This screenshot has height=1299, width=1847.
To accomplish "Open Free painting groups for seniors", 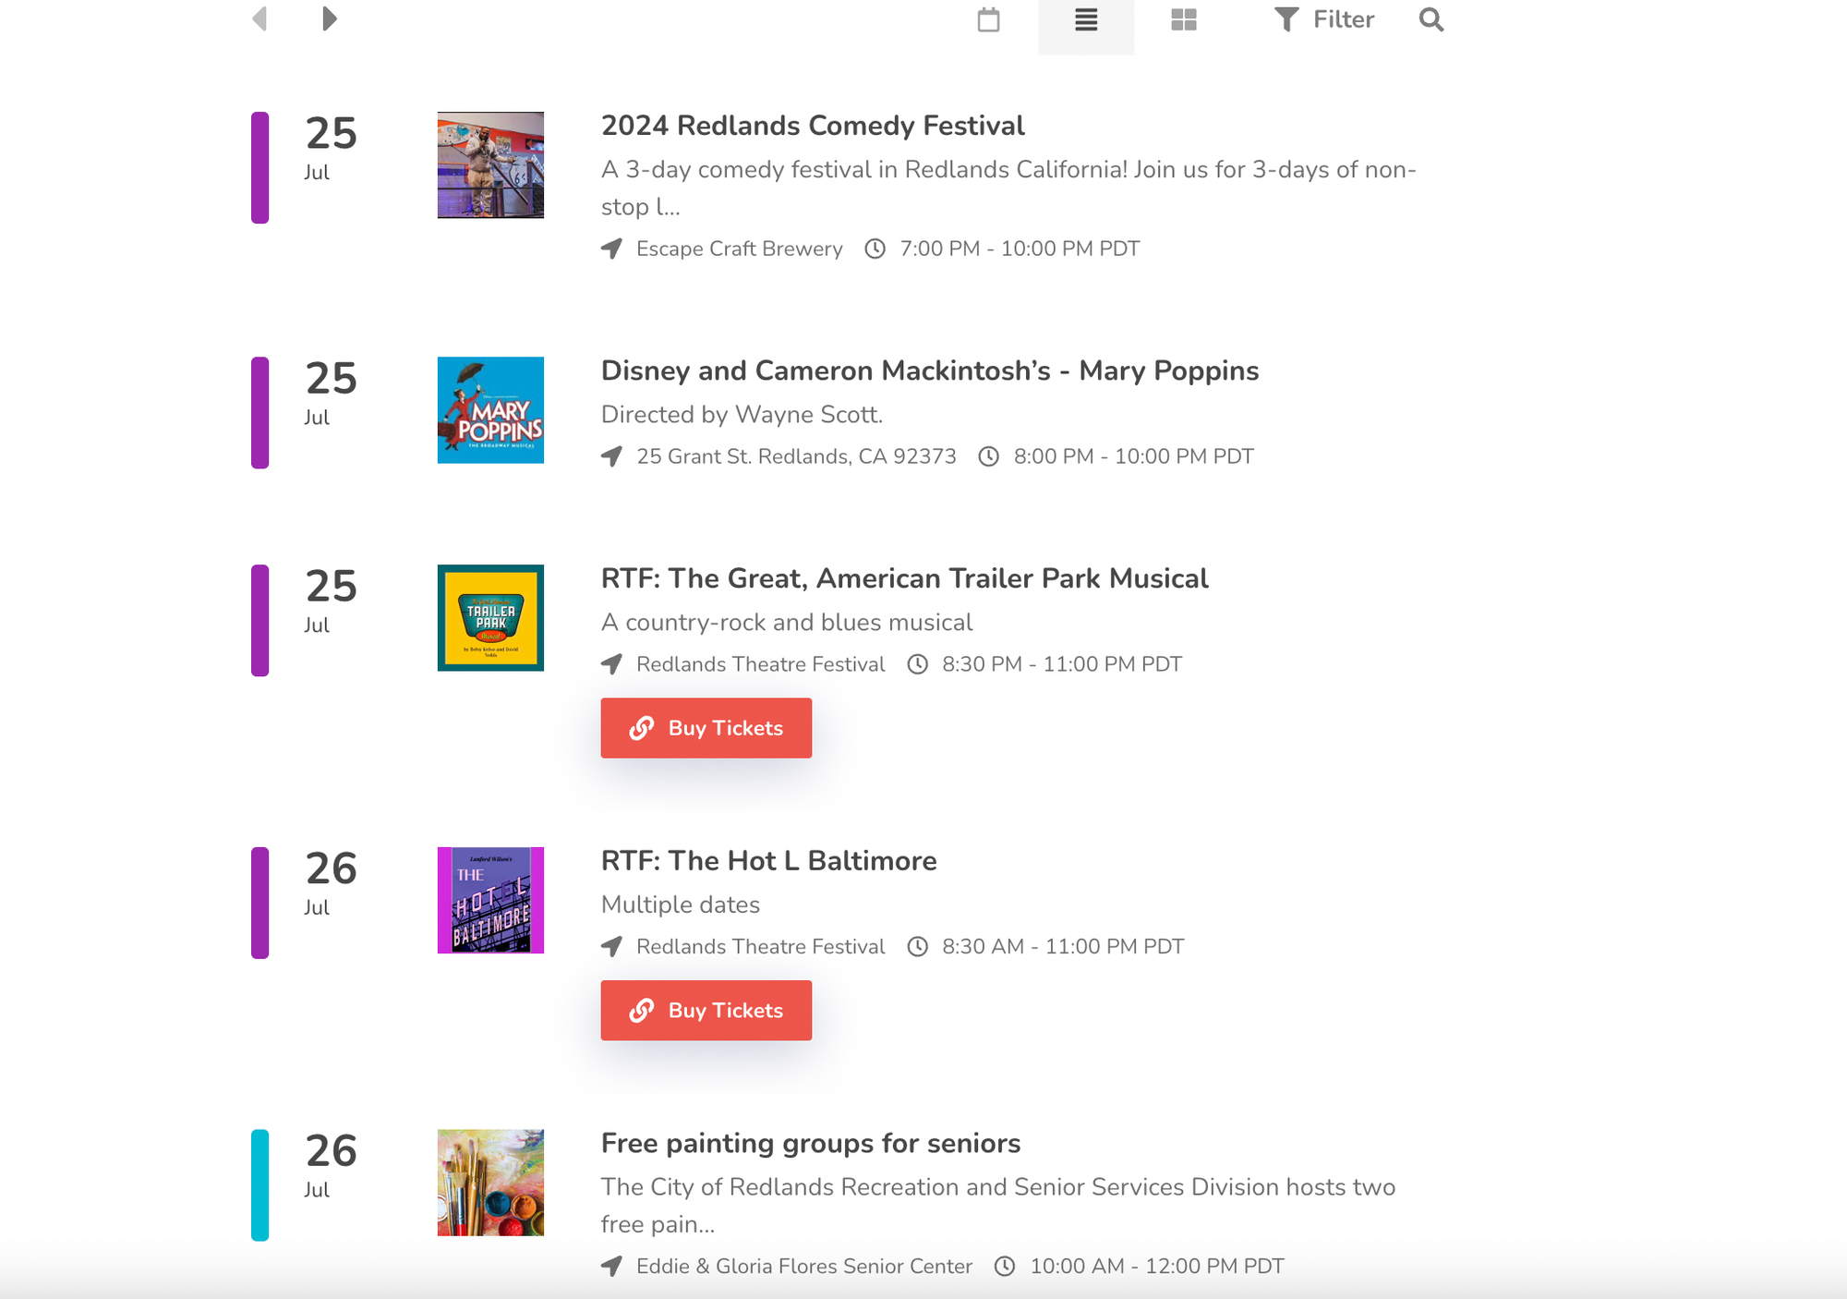I will (x=811, y=1143).
